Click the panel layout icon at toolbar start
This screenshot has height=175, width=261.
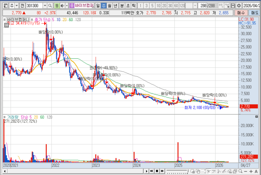coord(6,6)
